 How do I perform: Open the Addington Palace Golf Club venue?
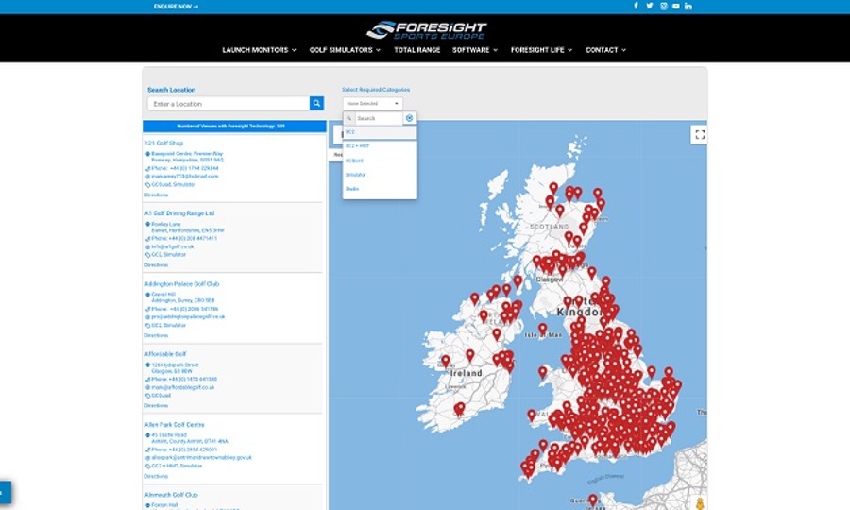pos(181,284)
